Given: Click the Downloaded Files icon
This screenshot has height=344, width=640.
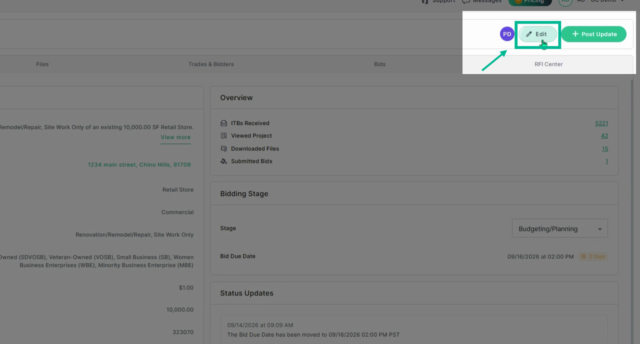Looking at the screenshot, I should (224, 148).
